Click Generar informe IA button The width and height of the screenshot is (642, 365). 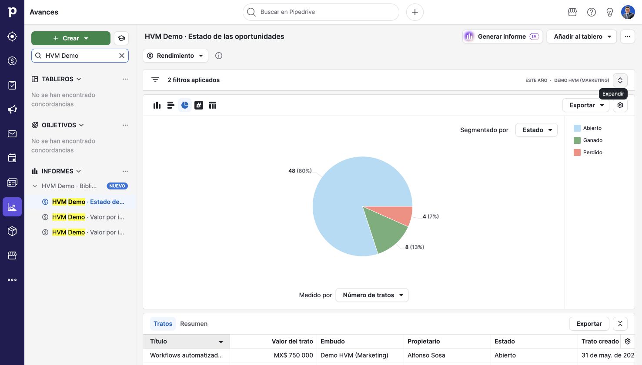pos(502,36)
